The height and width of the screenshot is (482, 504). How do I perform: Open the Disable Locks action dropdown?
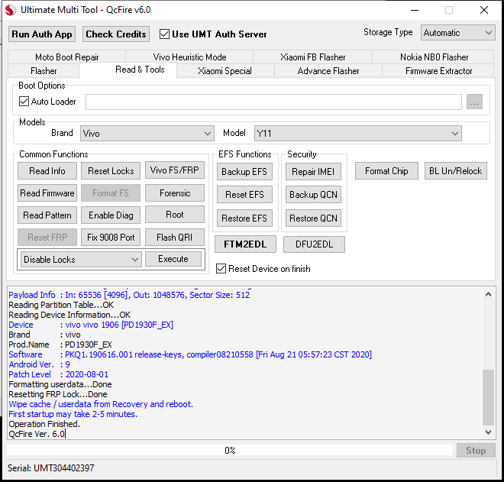(x=81, y=259)
